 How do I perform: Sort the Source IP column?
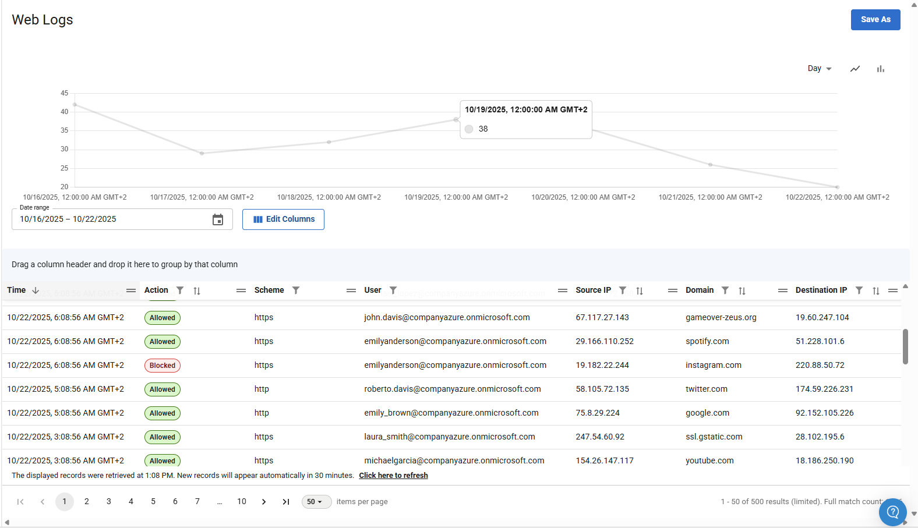(640, 290)
